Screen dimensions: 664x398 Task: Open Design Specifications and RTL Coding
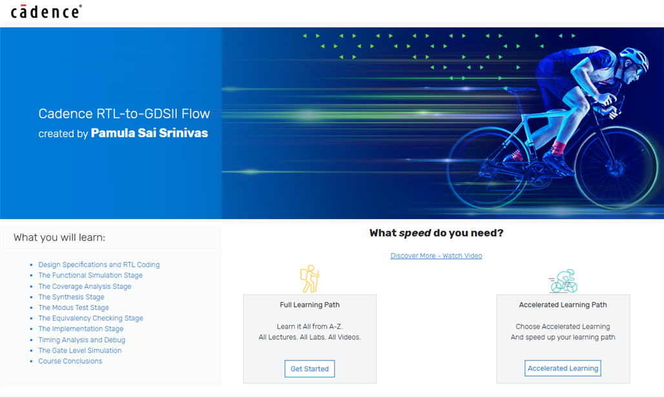click(99, 265)
